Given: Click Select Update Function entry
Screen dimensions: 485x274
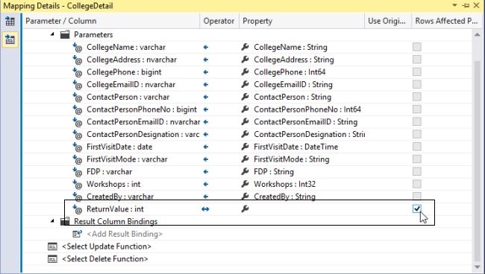Looking at the screenshot, I should (x=107, y=246).
